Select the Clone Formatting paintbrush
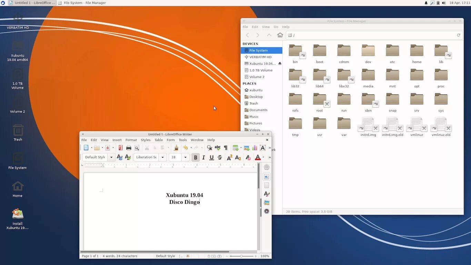Screen dimensions: 471x265 176,148
